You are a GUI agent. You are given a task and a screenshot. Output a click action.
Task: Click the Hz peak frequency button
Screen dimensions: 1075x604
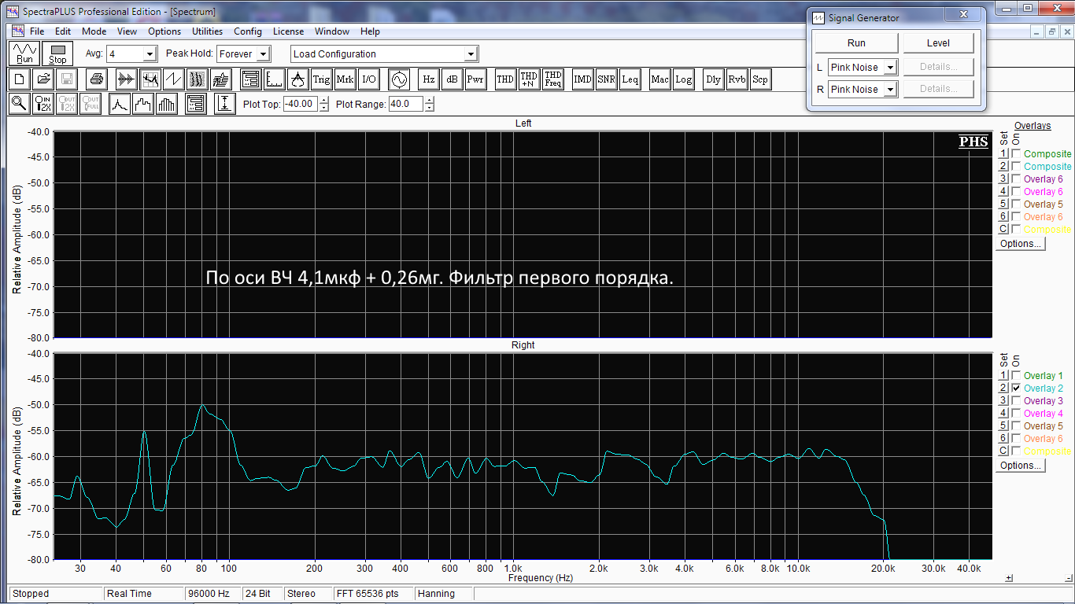[x=429, y=79]
